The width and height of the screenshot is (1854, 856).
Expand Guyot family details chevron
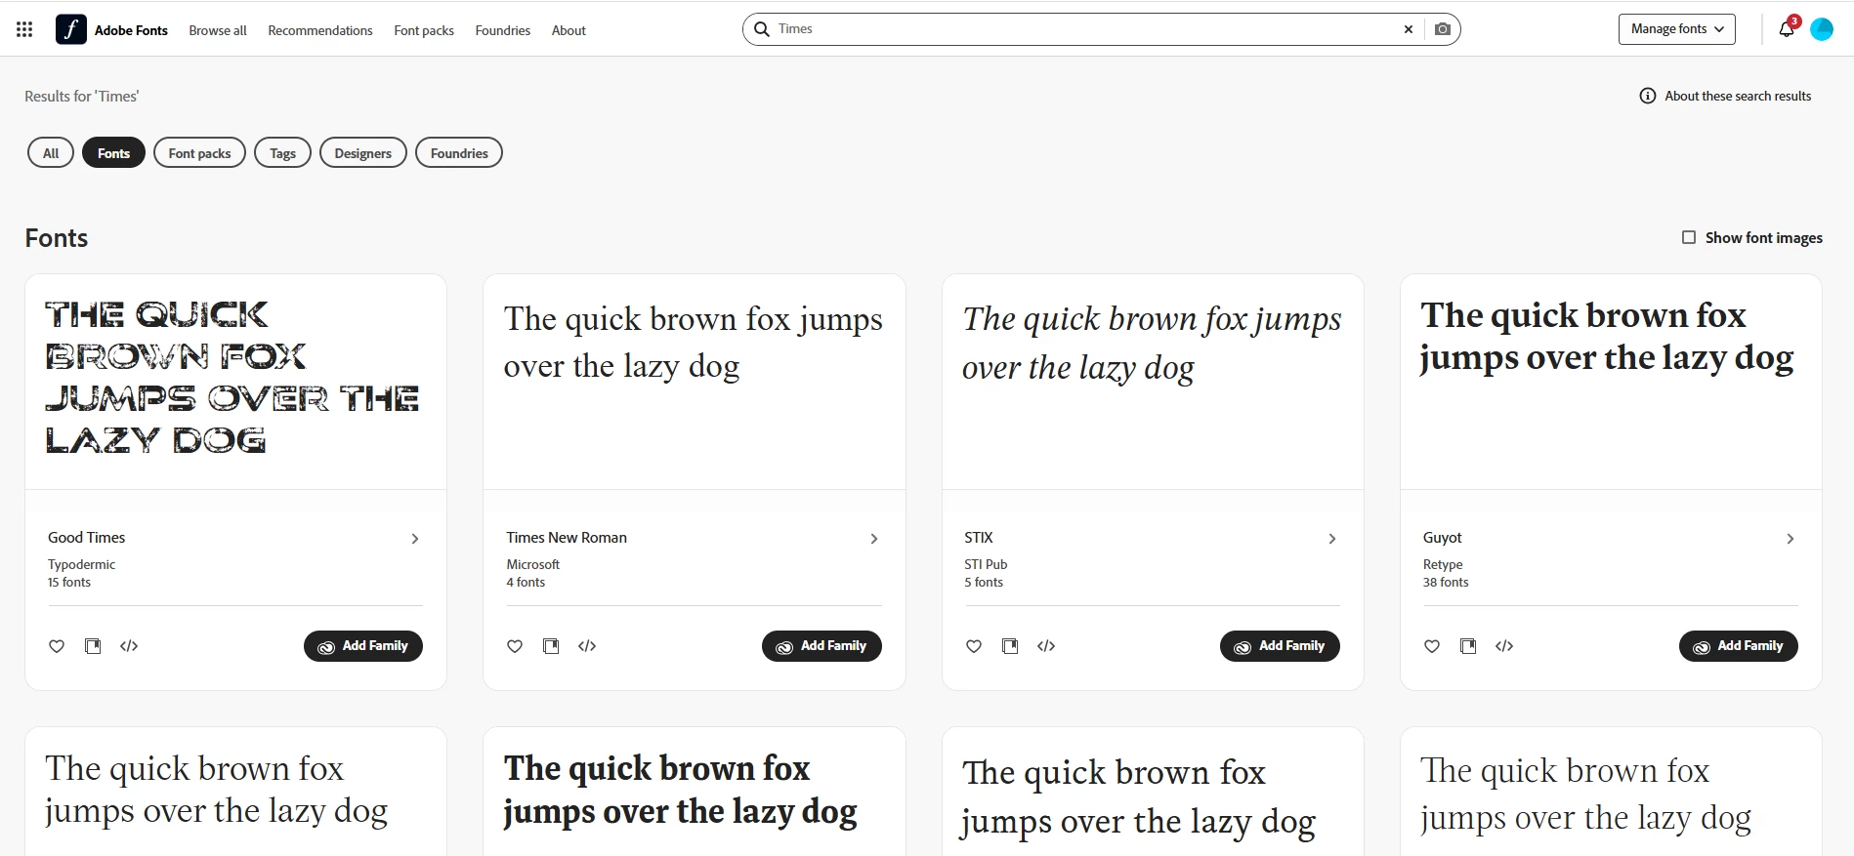pos(1791,539)
